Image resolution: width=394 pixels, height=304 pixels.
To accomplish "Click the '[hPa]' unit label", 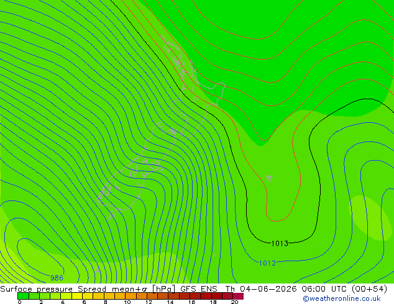I will (x=163, y=289).
